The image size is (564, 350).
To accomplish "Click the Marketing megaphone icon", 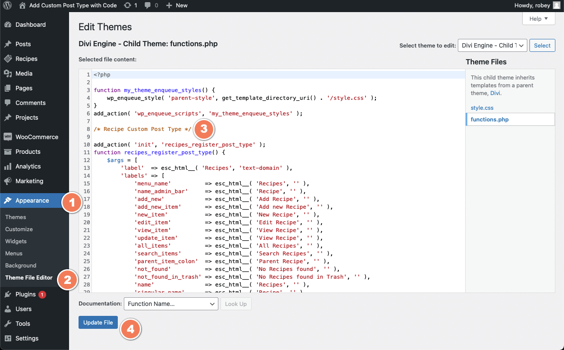I will point(8,181).
